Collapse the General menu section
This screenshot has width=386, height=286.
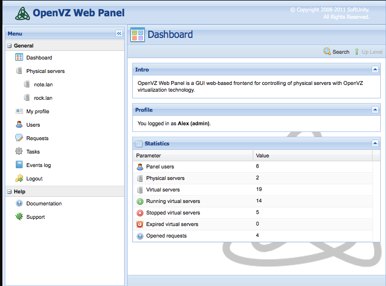click(10, 46)
